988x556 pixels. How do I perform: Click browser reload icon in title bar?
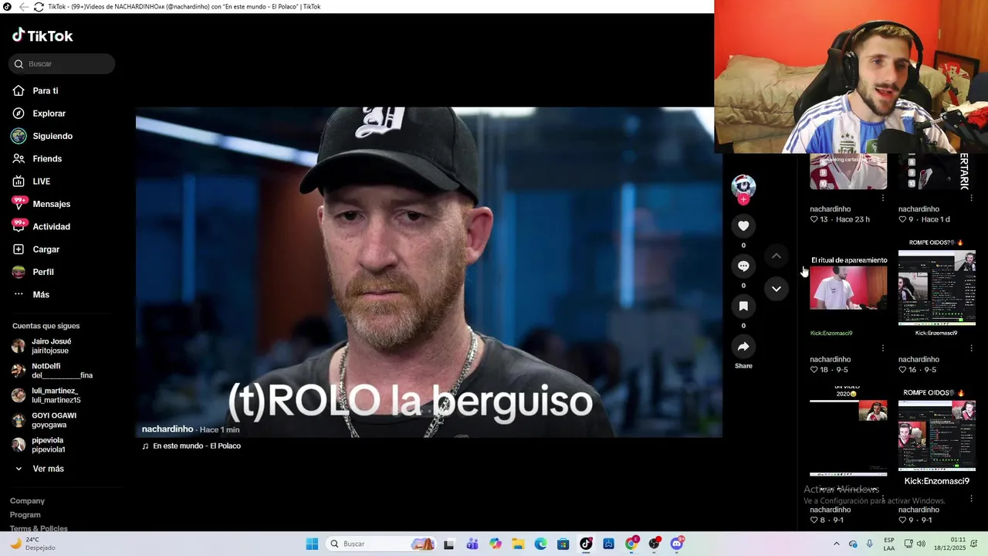(x=39, y=7)
